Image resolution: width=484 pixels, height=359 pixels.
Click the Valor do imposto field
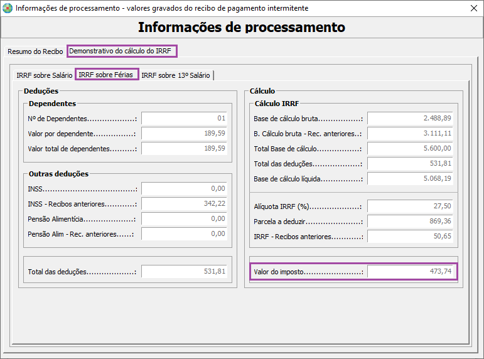410,272
